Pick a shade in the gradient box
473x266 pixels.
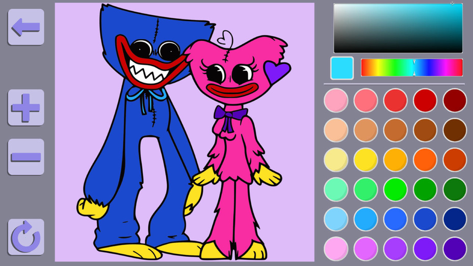(x=398, y=29)
